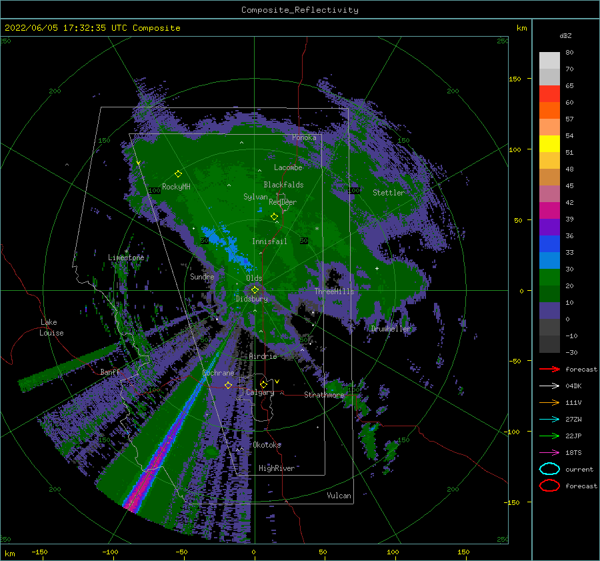Click the bright yellow swatch in dBZ legend

click(549, 143)
